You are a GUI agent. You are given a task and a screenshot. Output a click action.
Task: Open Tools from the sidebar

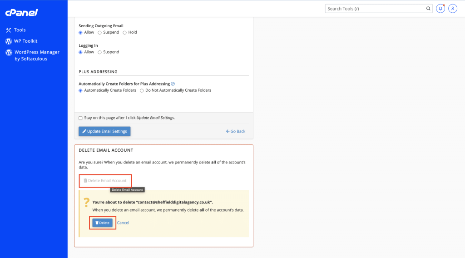tap(20, 30)
